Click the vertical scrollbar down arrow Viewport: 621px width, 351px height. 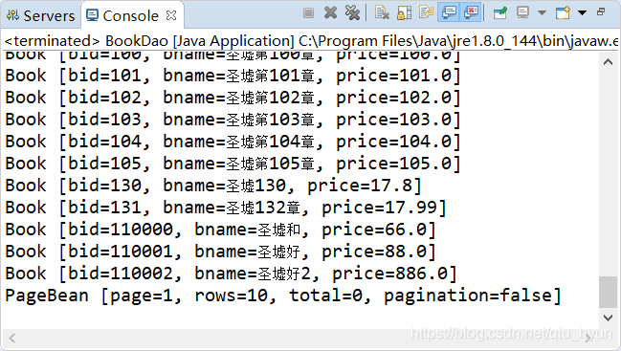(608, 318)
